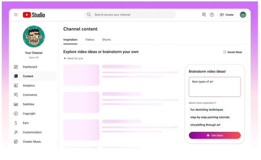This screenshot has width=261, height=160.
Task: Click the YouTube Studio logo
Action: click(x=34, y=15)
